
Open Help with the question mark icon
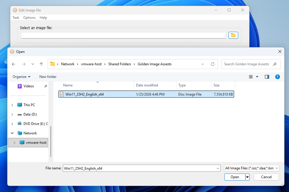pyautogui.click(x=277, y=77)
